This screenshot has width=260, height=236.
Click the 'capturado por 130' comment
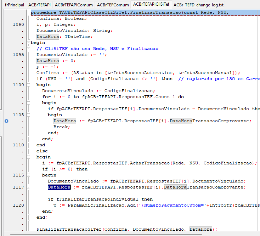tap(219, 79)
